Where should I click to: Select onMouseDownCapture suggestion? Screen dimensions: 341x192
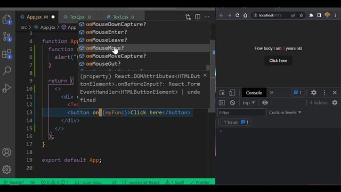click(x=144, y=24)
